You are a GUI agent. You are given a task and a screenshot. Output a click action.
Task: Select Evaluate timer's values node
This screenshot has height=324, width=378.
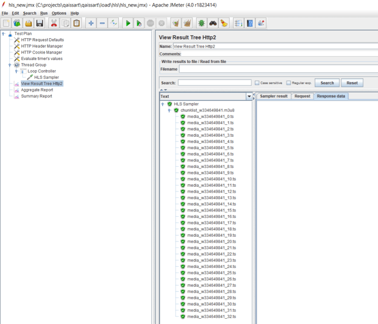pyautogui.click(x=42, y=59)
